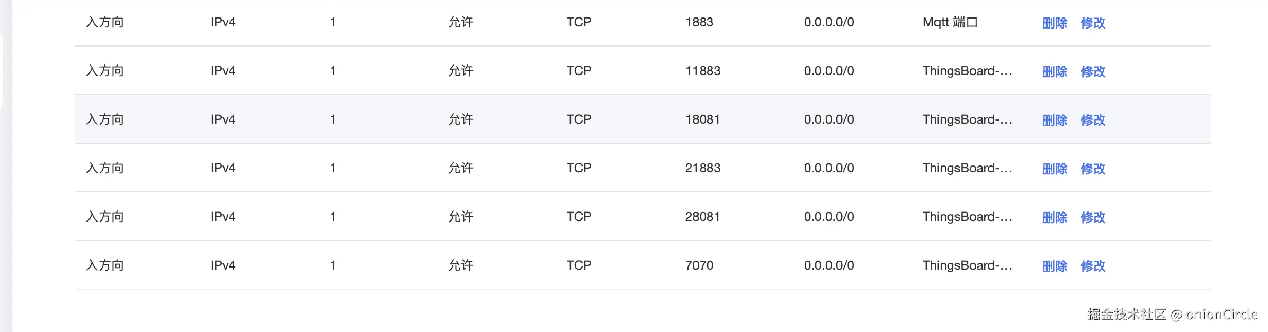Modify the port 21883 rule
This screenshot has width=1268, height=332.
click(x=1093, y=169)
